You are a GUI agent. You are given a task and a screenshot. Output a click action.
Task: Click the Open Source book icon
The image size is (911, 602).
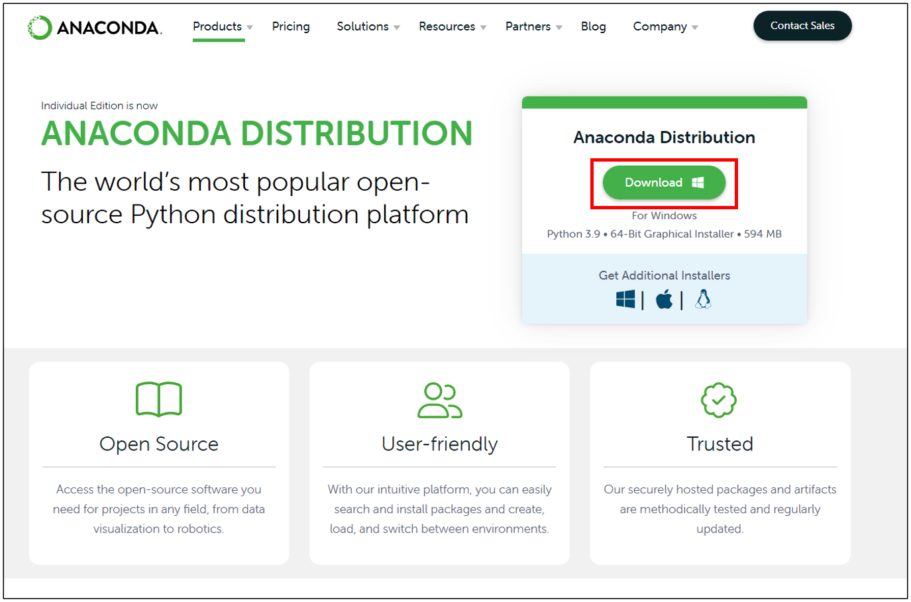pos(159,399)
